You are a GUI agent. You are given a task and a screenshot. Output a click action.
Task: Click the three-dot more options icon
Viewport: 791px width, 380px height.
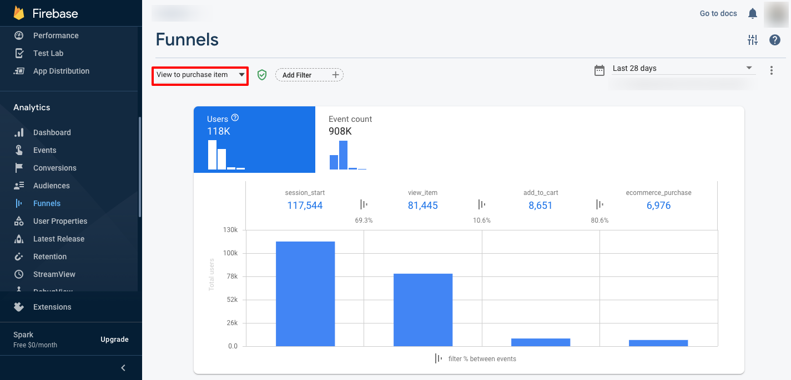click(771, 70)
